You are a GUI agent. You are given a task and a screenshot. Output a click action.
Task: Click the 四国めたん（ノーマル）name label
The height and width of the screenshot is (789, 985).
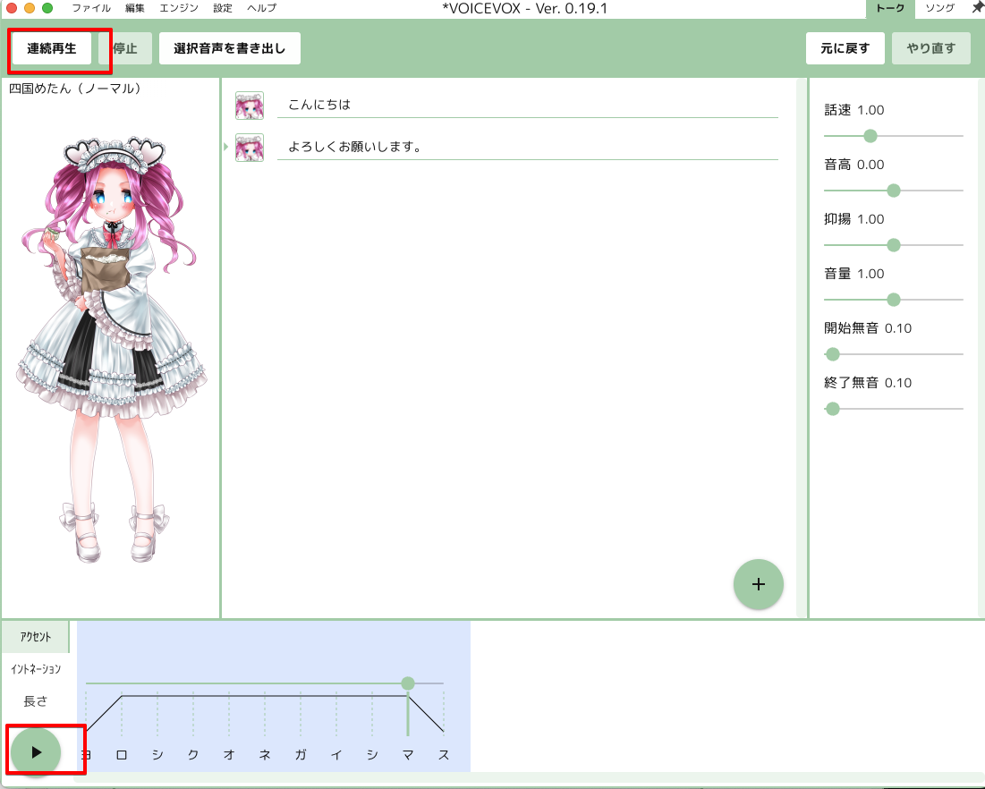pos(75,89)
